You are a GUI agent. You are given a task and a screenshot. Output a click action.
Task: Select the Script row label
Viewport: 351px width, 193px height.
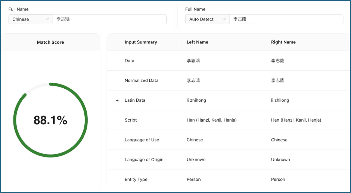(x=131, y=120)
